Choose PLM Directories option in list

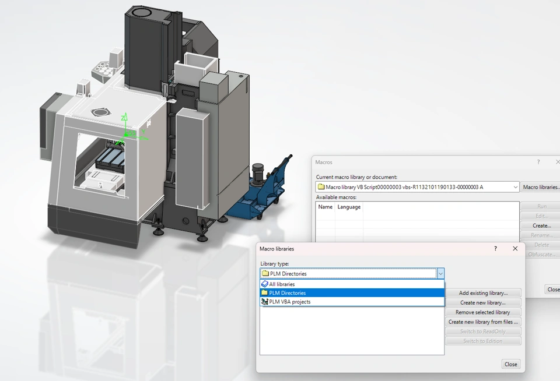(352, 293)
